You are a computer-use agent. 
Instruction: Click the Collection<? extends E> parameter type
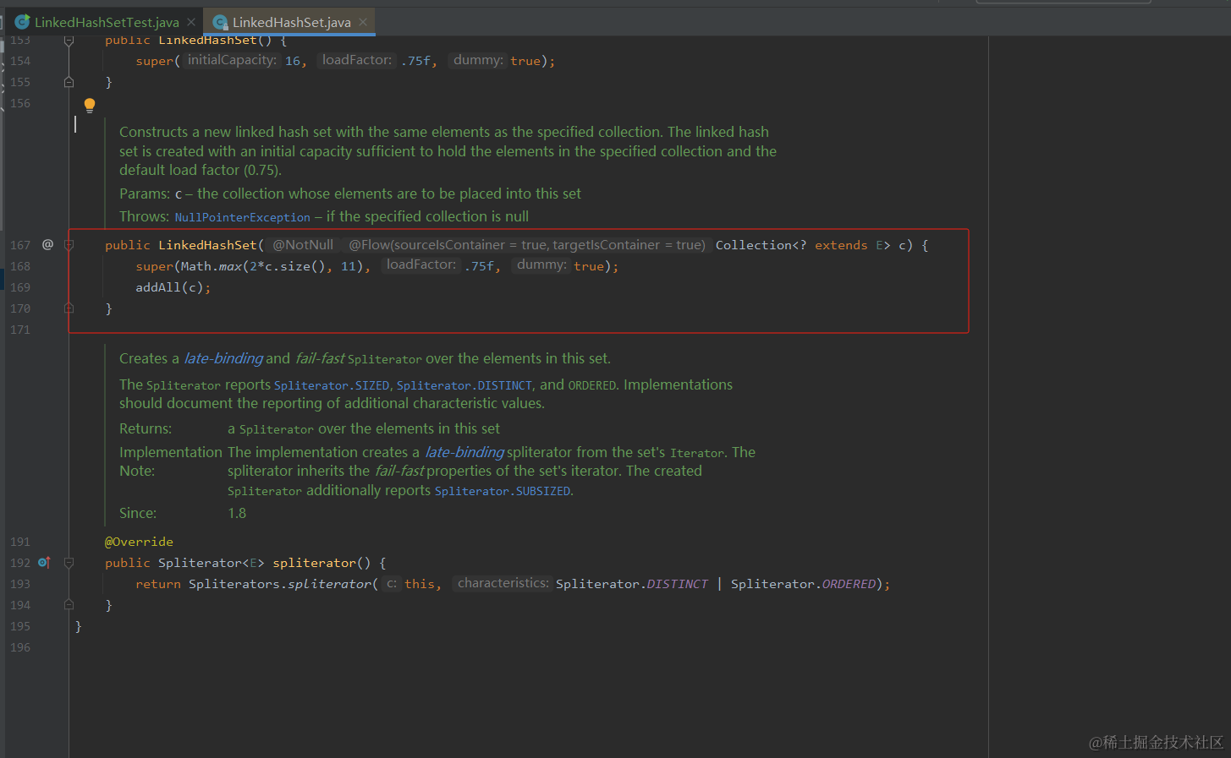803,245
